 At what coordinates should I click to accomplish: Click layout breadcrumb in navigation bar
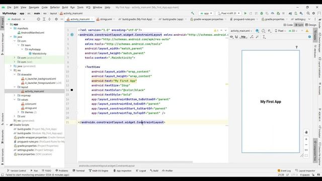coord(53,14)
